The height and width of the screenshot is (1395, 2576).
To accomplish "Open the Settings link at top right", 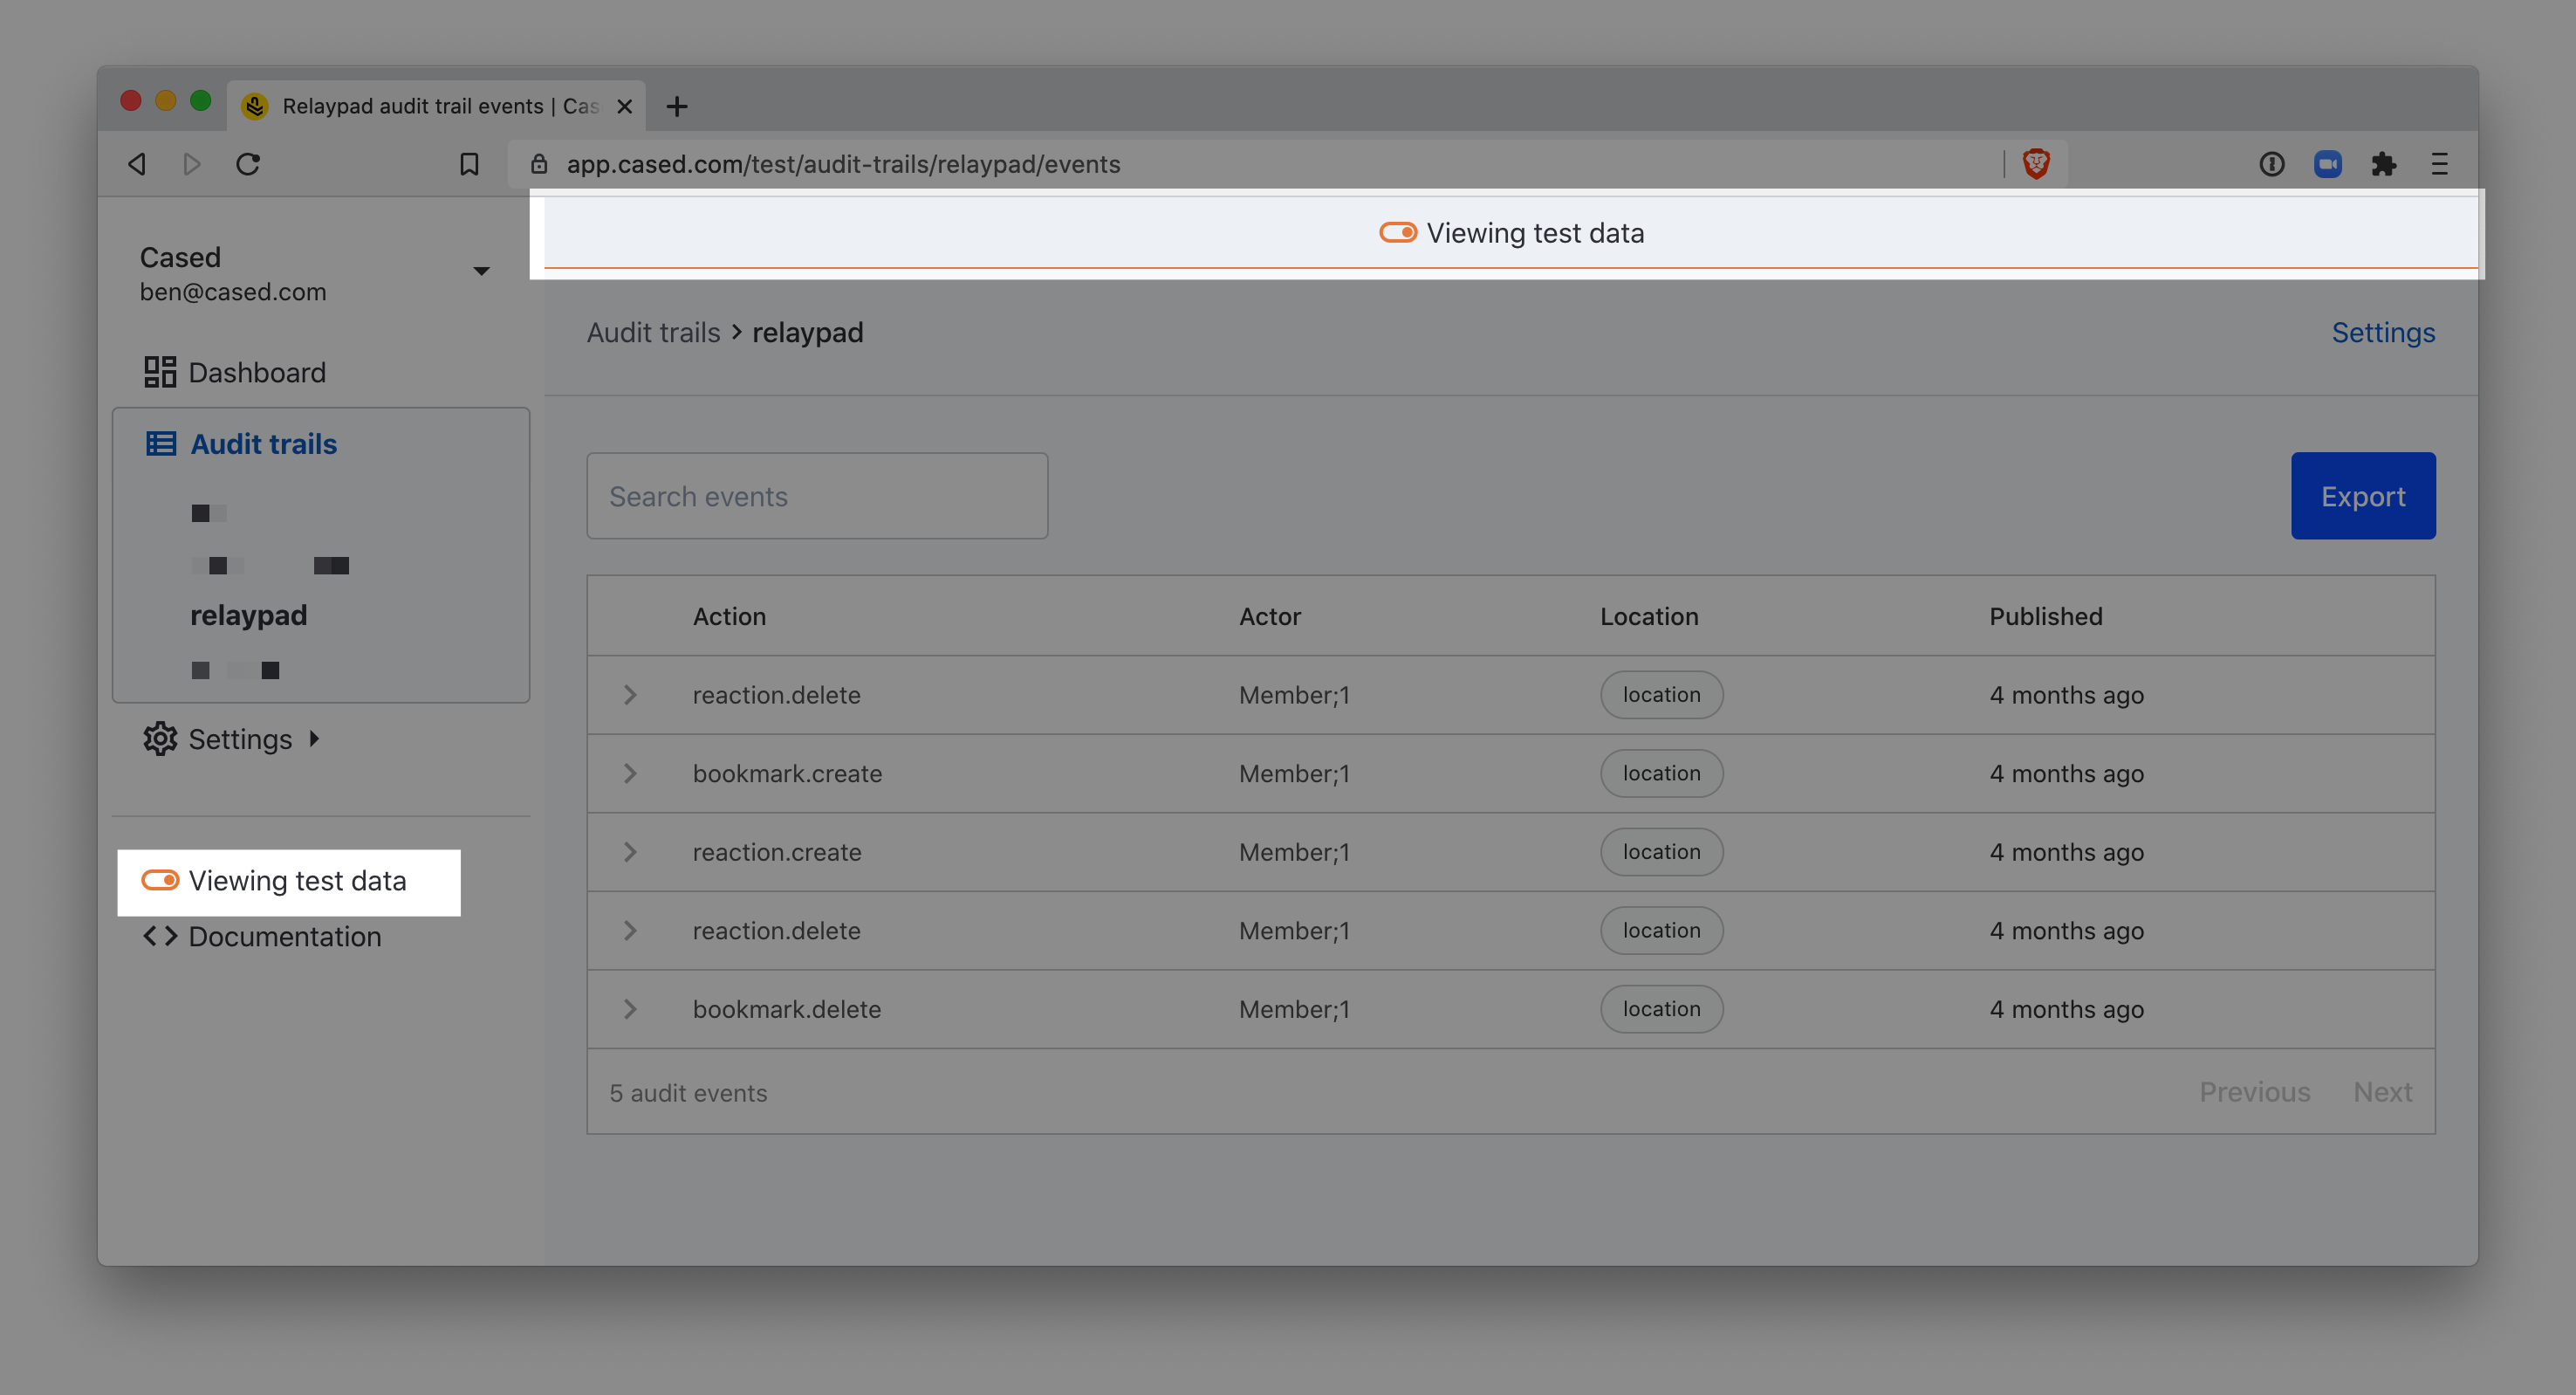I will click(x=2382, y=333).
